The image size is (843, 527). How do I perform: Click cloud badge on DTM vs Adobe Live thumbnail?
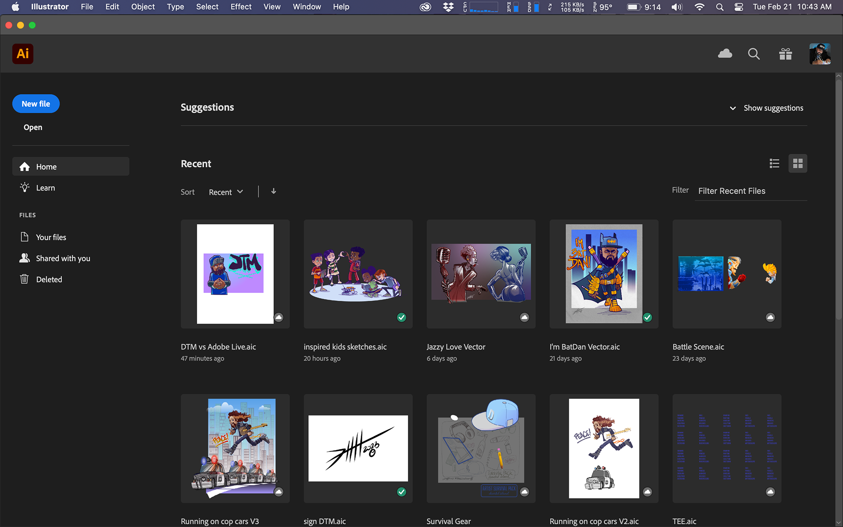tap(279, 317)
